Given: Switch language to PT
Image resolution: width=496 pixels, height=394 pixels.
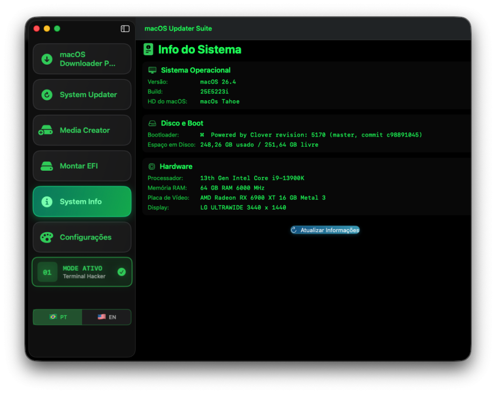Looking at the screenshot, I should click(x=58, y=317).
